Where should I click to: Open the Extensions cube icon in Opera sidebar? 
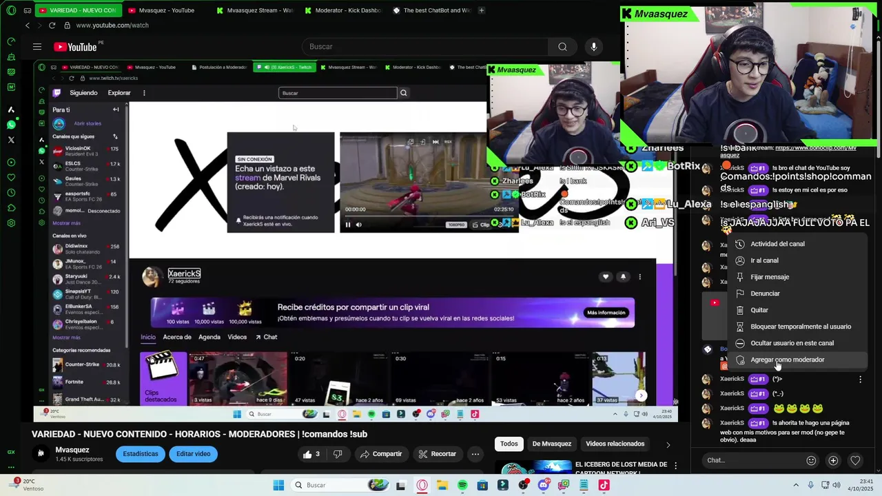coord(11,208)
